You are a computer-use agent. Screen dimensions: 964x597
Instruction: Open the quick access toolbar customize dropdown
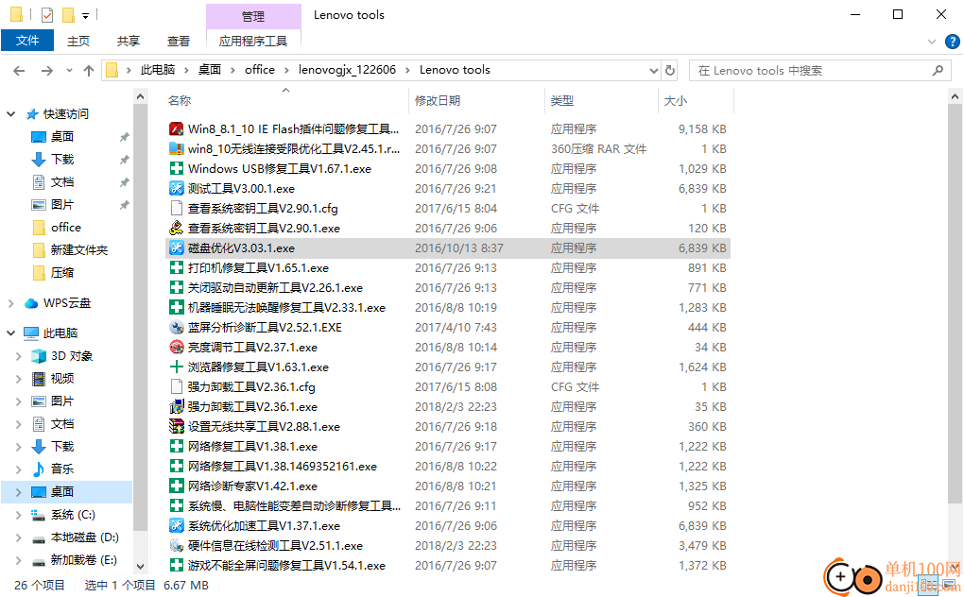pyautogui.click(x=85, y=15)
